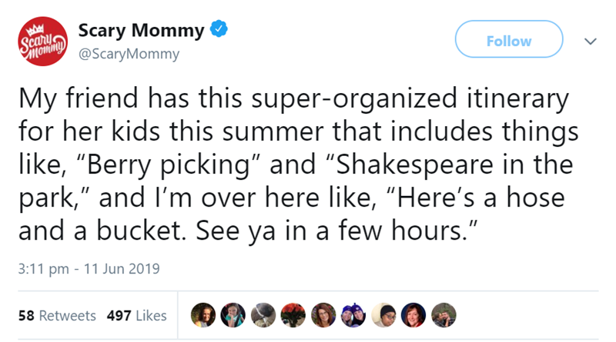616x342 pixels.
Task: Click the first liker avatar with curly hair
Action: (203, 314)
